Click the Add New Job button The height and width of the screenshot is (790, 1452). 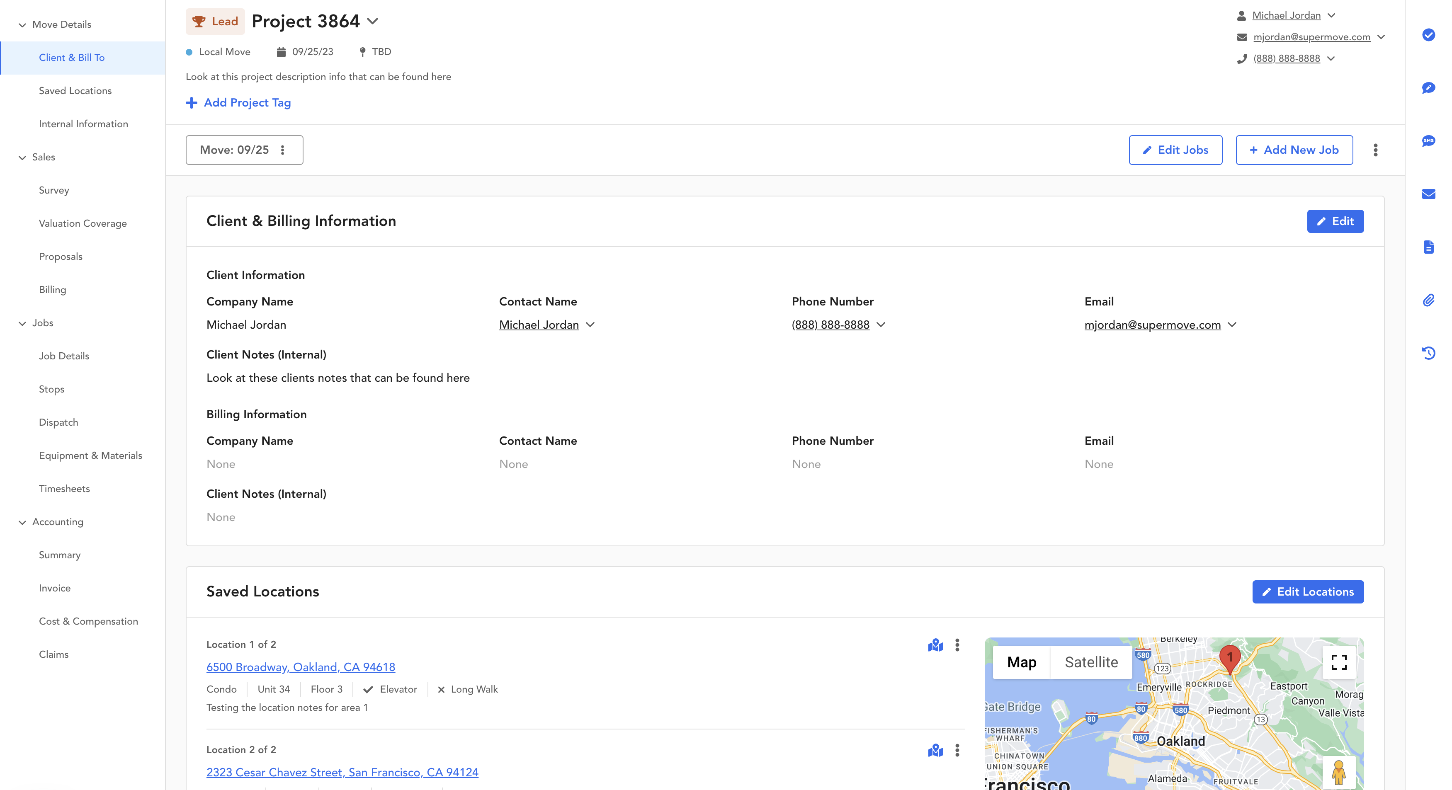1294,150
